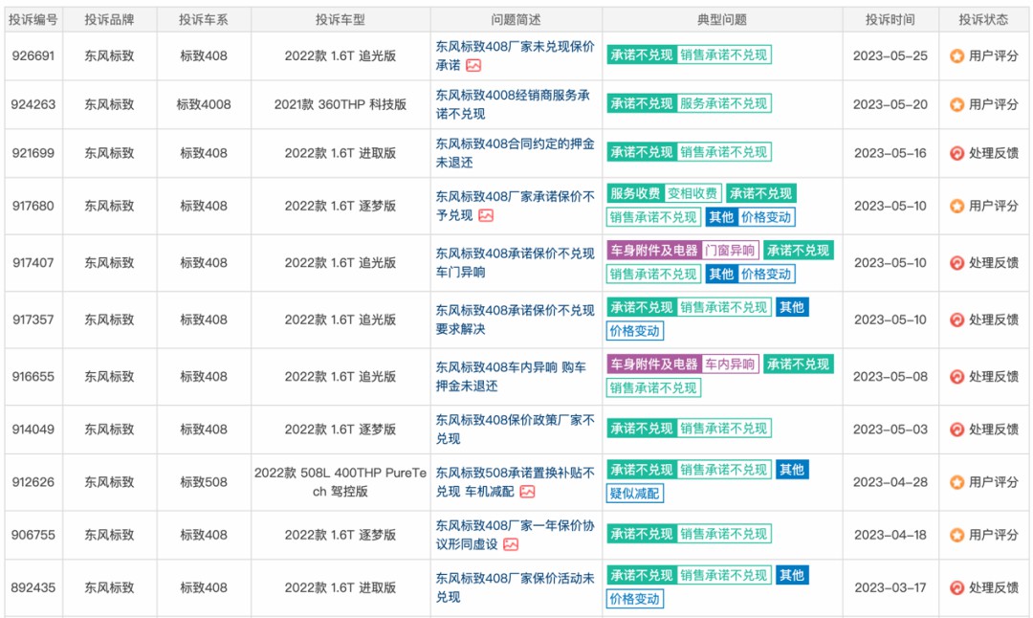
Task: Click the 用户评分 star icon for complaint 912626
Action: click(x=956, y=482)
